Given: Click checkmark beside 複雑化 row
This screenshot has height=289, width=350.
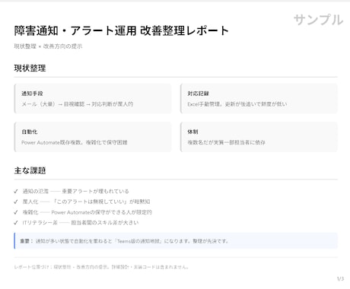Looking at the screenshot, I should click(x=16, y=212).
